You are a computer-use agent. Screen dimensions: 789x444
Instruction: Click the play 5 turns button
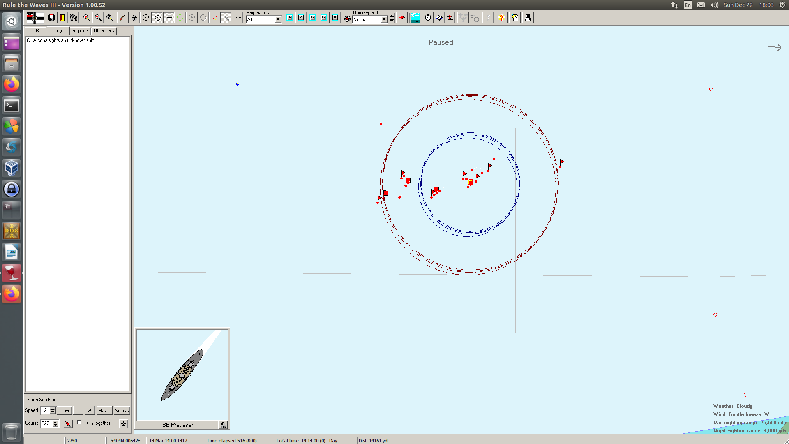301,18
